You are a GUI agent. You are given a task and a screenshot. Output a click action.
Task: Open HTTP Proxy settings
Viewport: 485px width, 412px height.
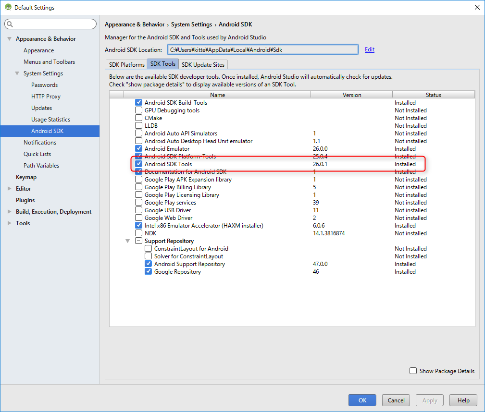(46, 97)
